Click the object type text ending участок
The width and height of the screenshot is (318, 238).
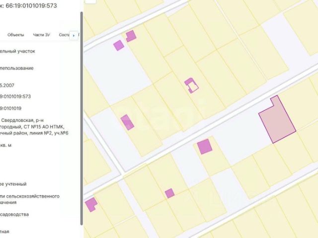point(17,51)
